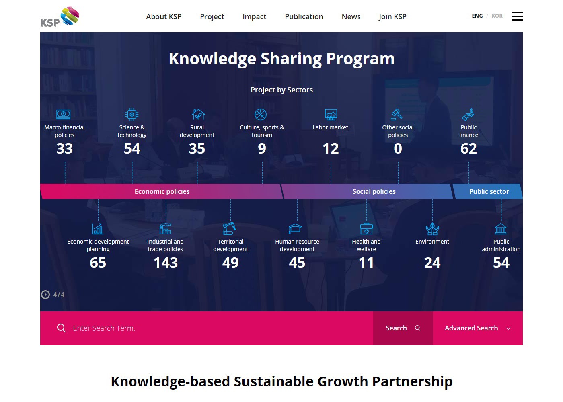
Task: Select ENG language option
Action: 477,16
